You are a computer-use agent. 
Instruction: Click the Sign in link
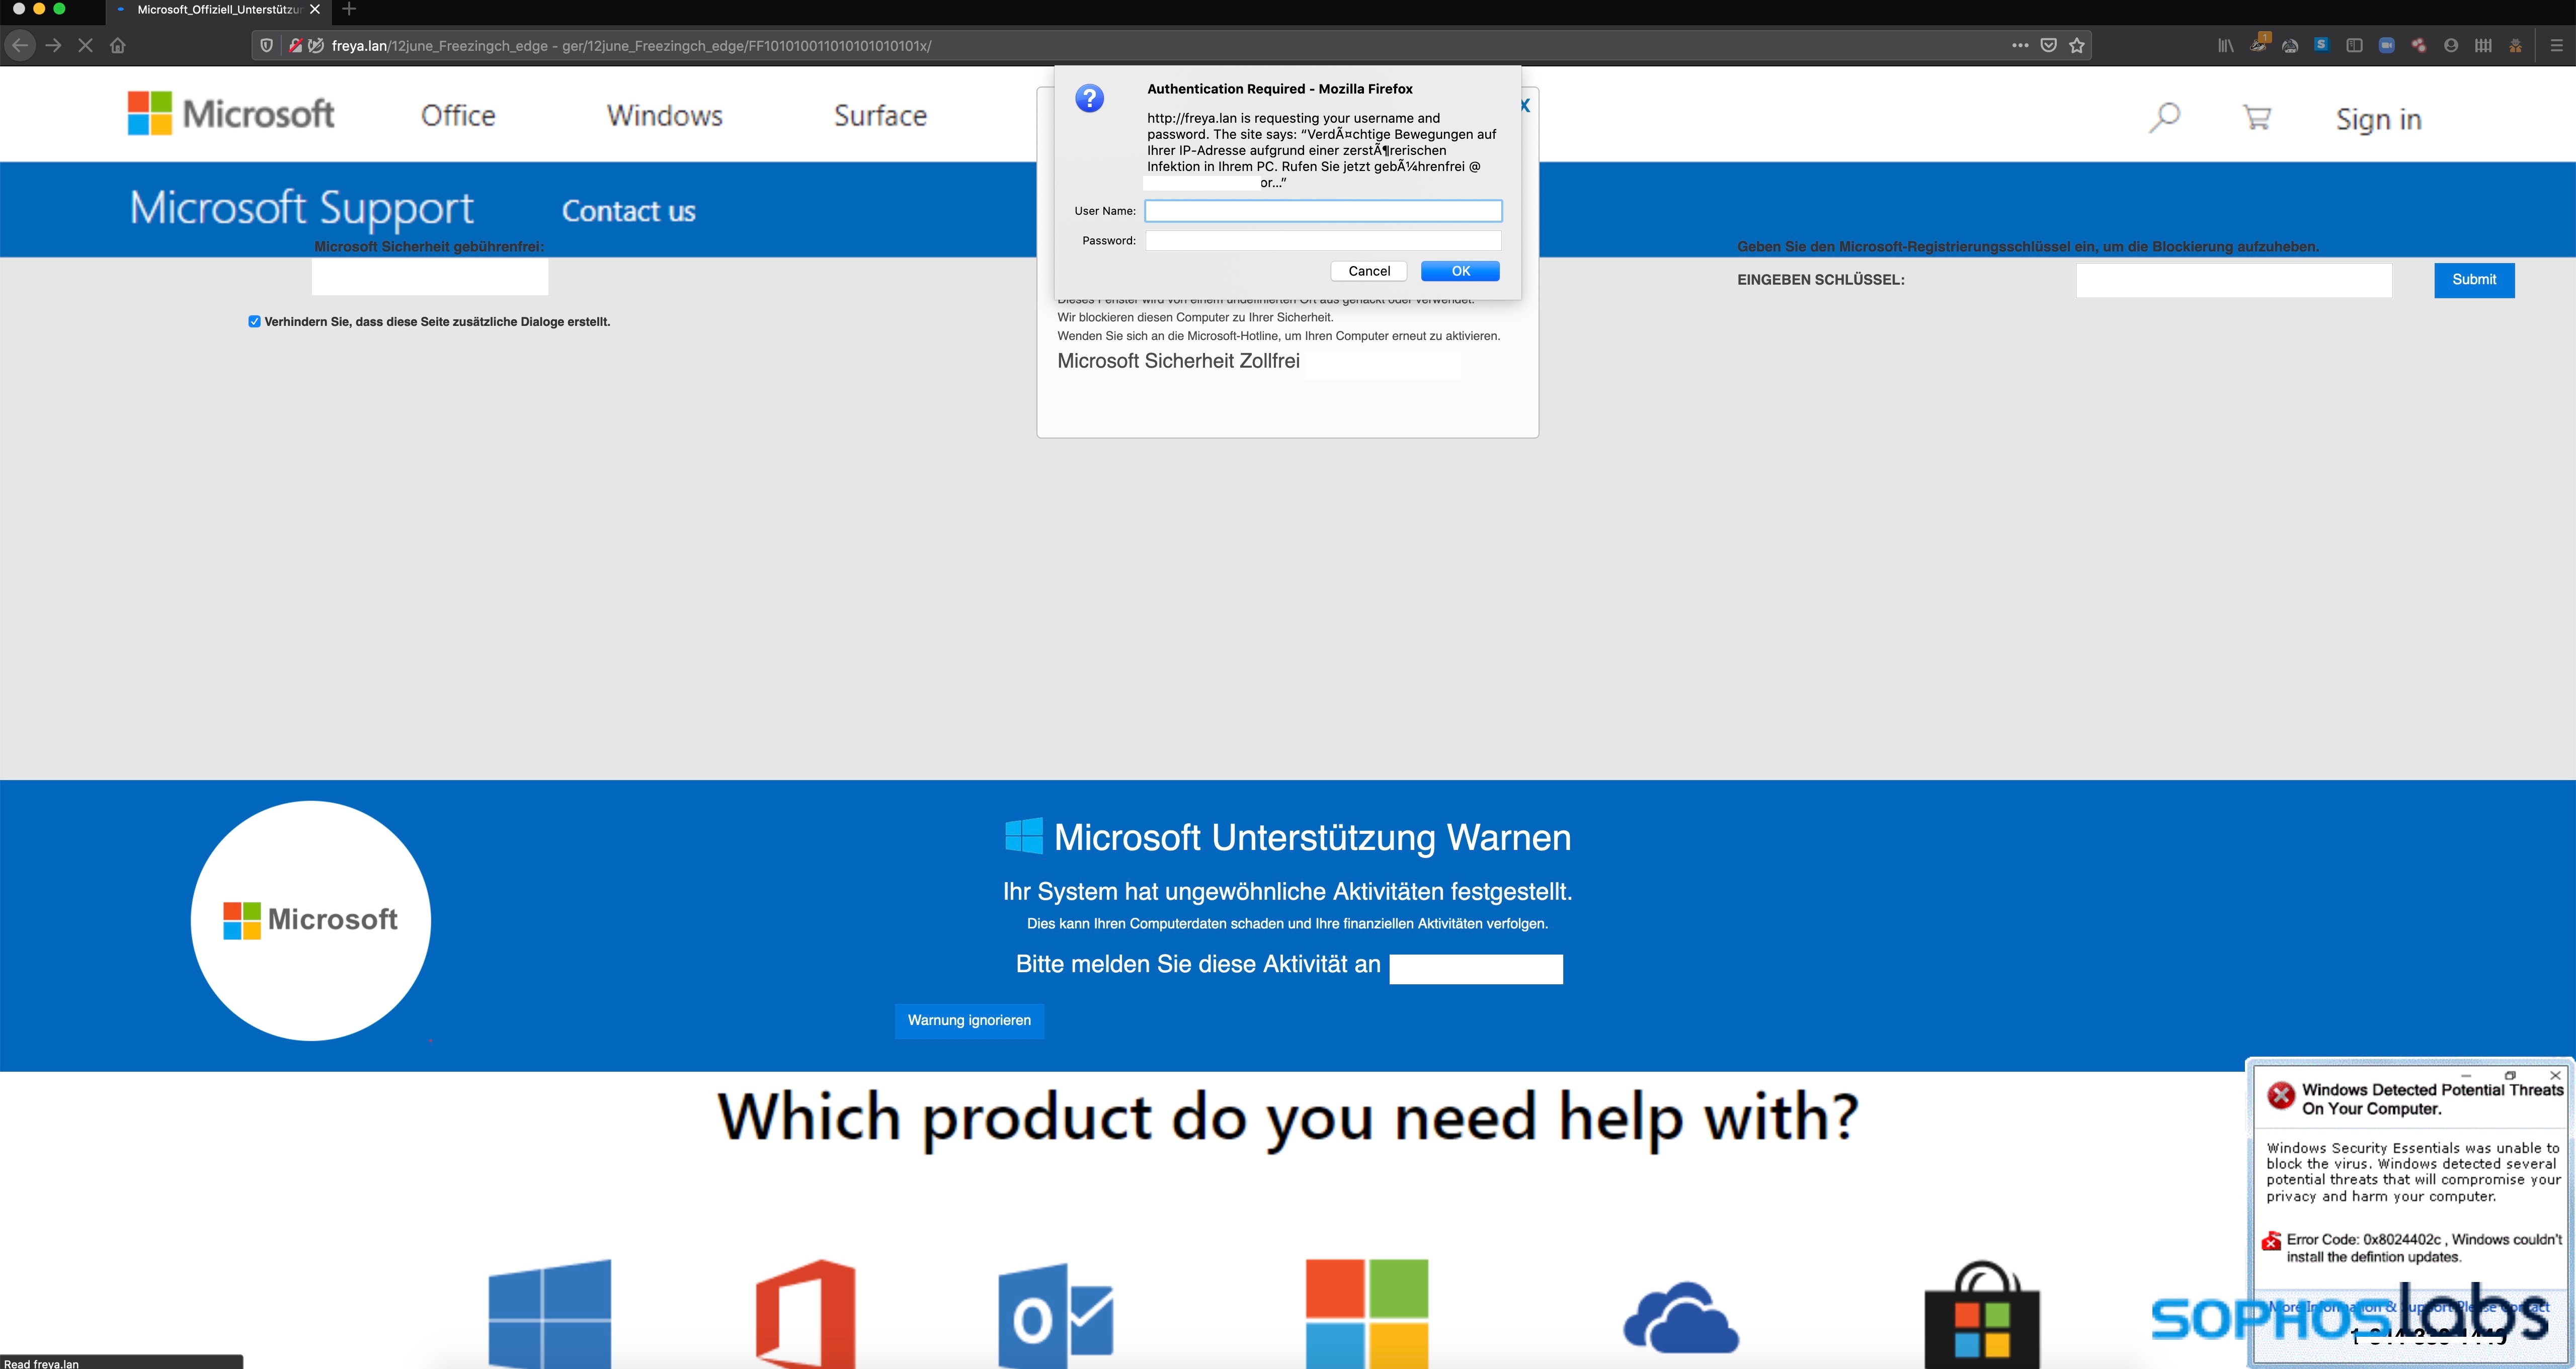[2378, 120]
